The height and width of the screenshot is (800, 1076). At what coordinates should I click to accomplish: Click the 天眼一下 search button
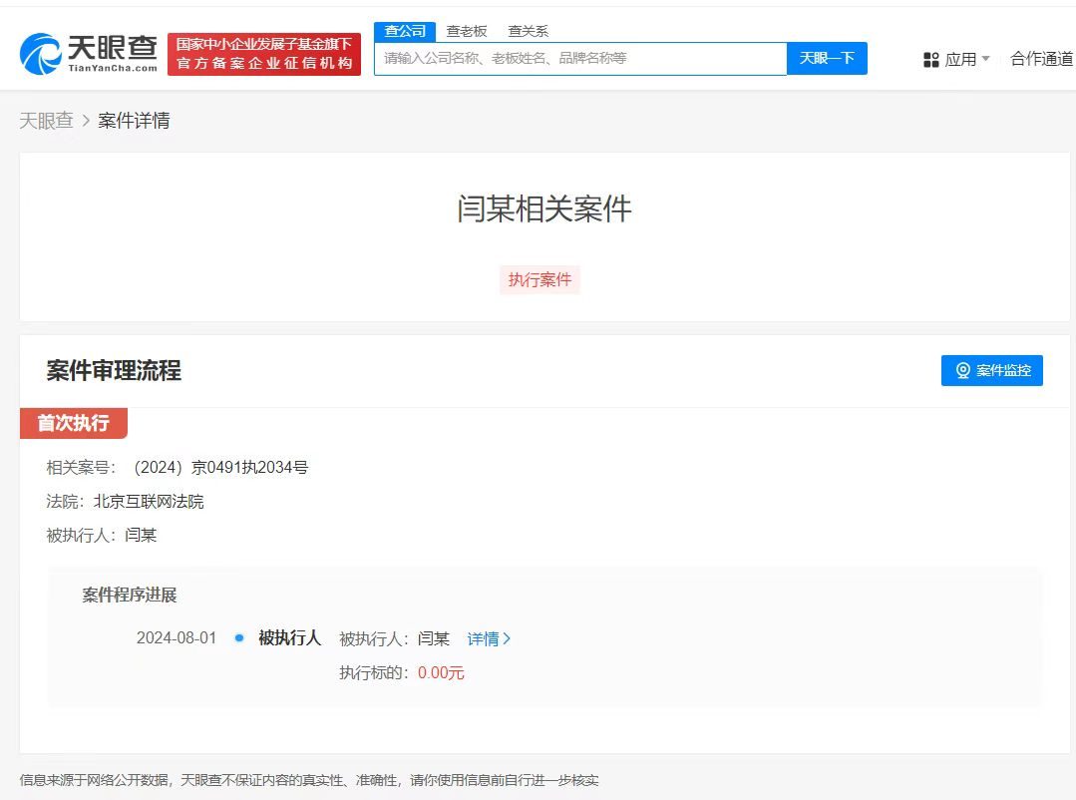coord(827,58)
